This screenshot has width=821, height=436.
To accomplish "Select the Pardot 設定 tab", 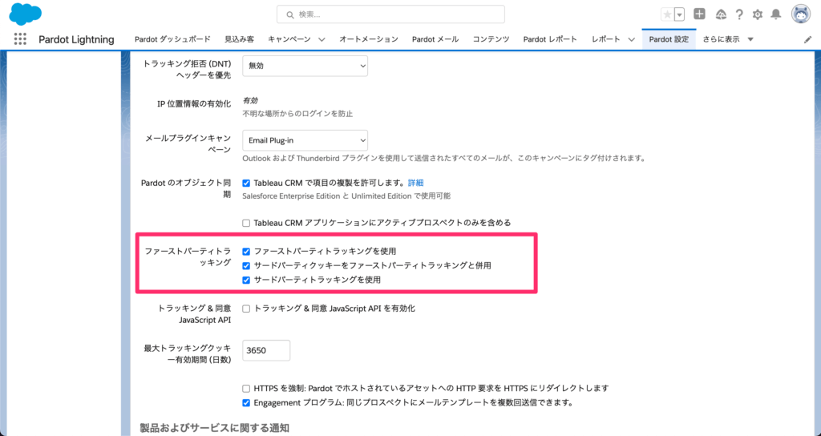I will [669, 39].
